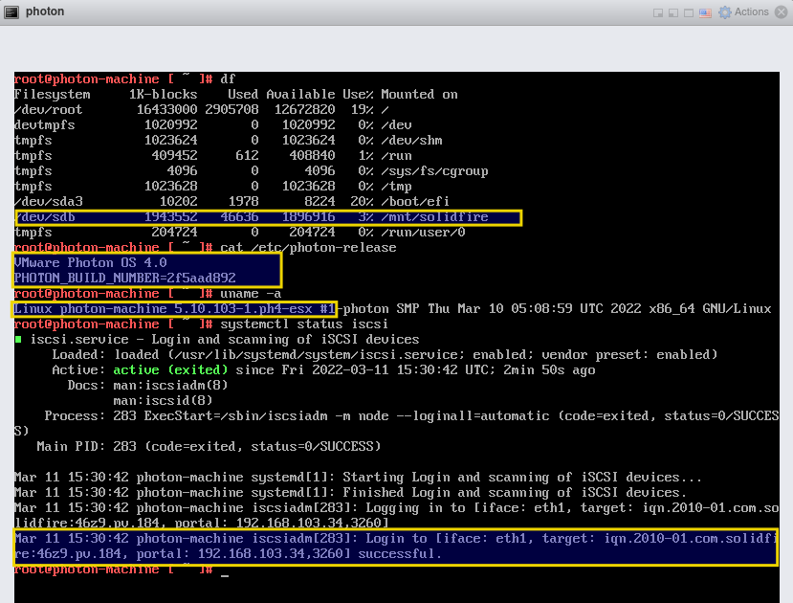Click the 'Main PID: 283' line

tap(209, 447)
